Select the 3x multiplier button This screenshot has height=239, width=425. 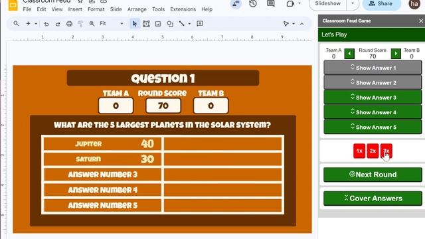coord(386,151)
